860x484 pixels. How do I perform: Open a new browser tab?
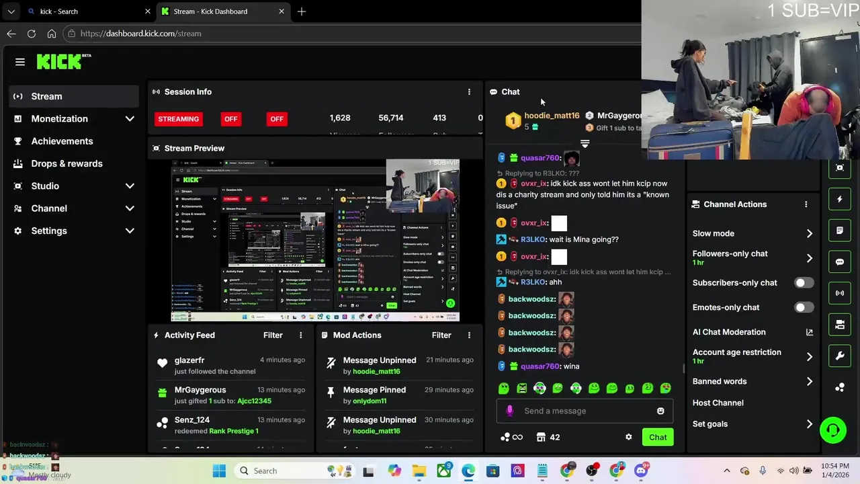[x=302, y=11]
